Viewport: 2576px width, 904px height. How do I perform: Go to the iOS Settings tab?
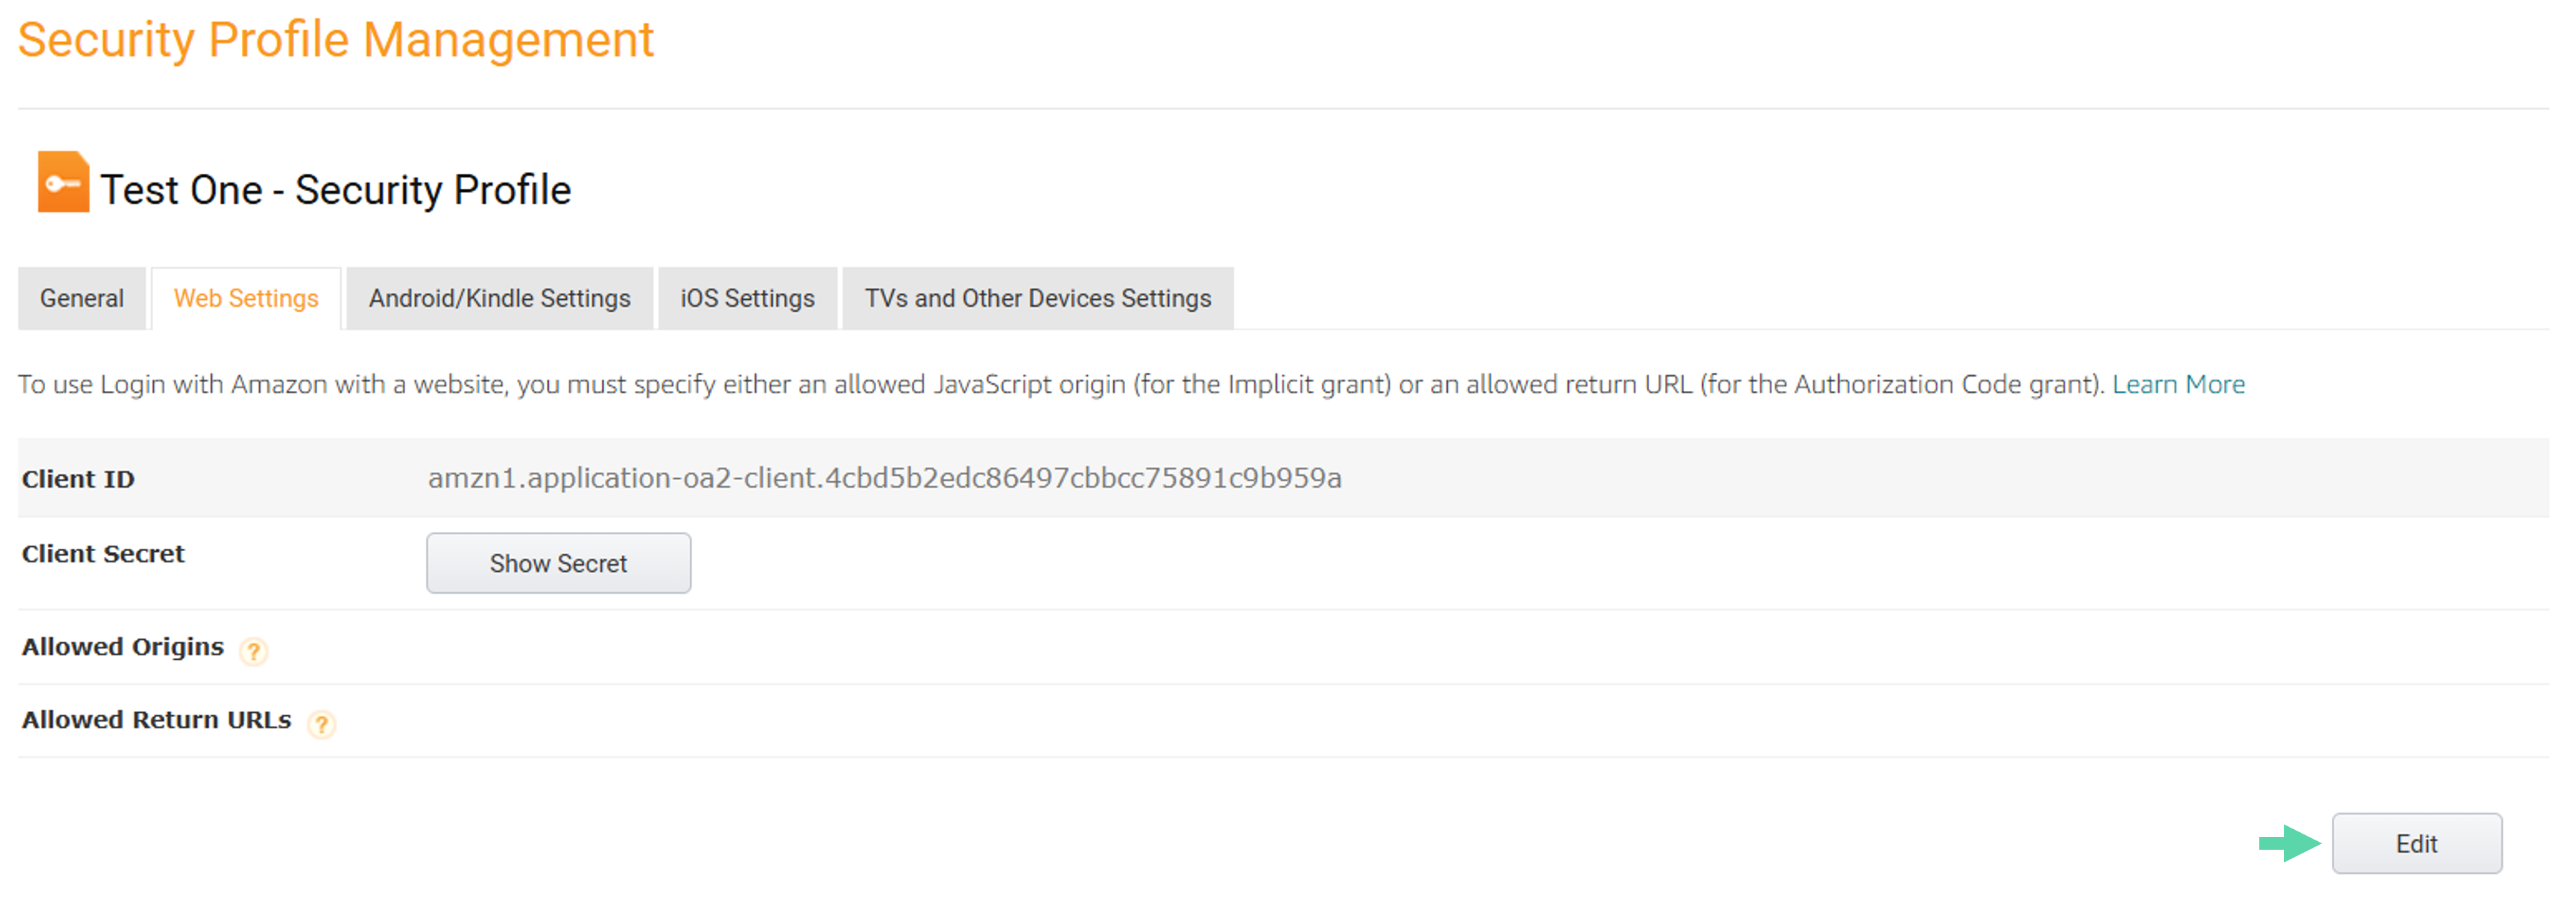[x=747, y=298]
